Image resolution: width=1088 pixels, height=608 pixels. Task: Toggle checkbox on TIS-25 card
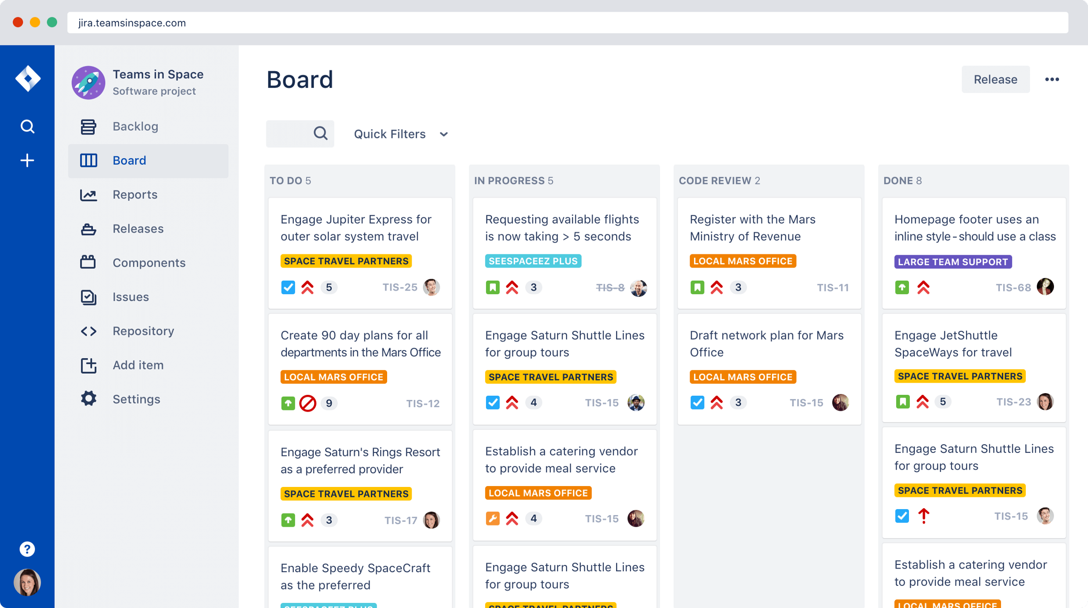(x=288, y=287)
